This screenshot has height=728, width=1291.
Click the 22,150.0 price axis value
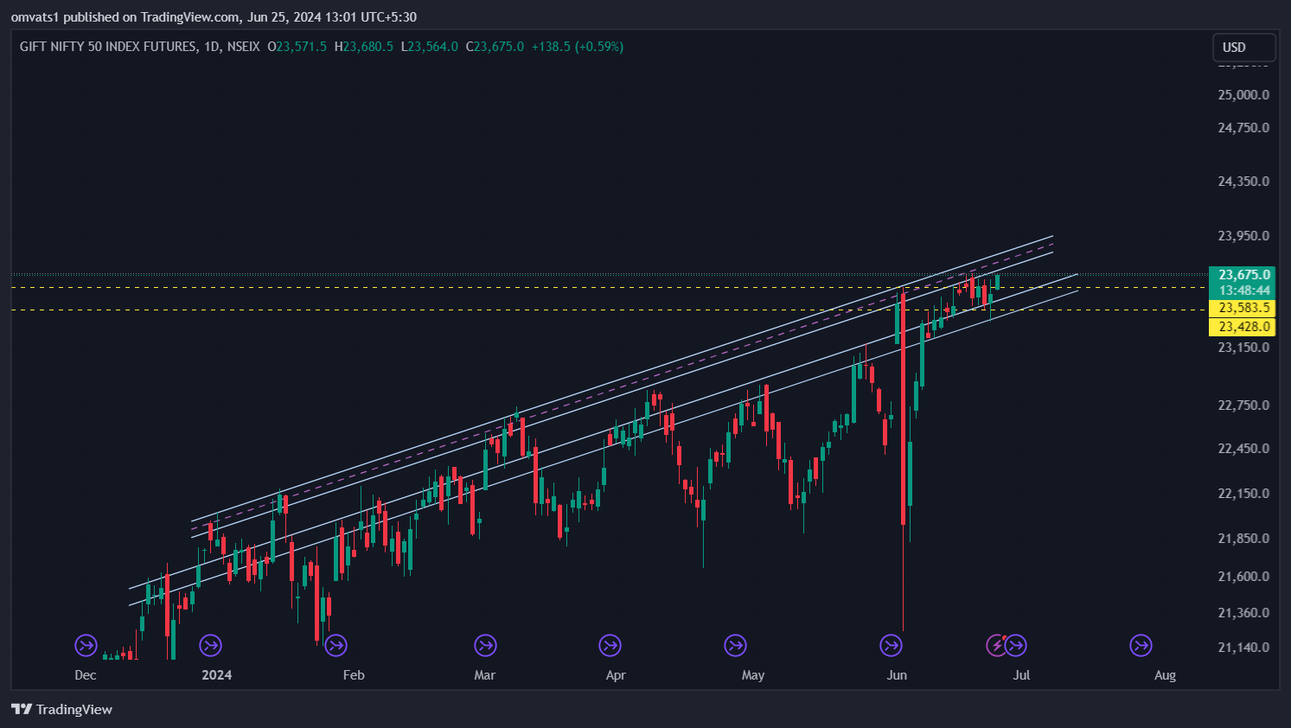[x=1243, y=494]
